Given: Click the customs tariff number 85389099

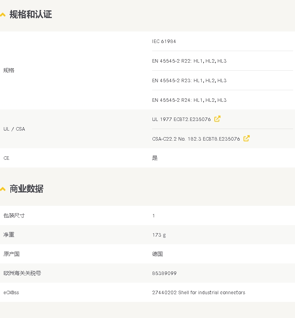Looking at the screenshot, I should [164, 273].
